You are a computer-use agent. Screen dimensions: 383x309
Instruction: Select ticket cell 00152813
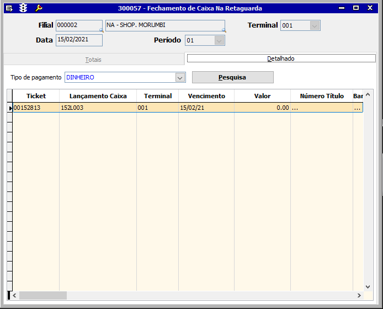(x=36, y=108)
